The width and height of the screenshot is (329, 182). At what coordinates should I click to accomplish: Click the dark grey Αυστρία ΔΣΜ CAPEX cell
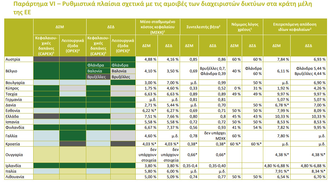coord(46,59)
